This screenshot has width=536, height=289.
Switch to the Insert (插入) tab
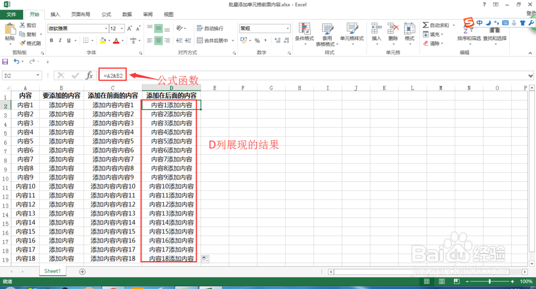pos(55,14)
